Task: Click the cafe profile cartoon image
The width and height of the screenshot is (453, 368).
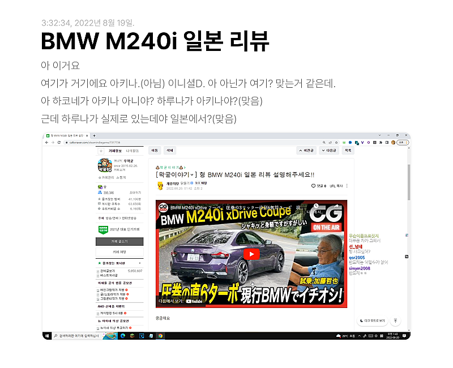Action: (105, 165)
